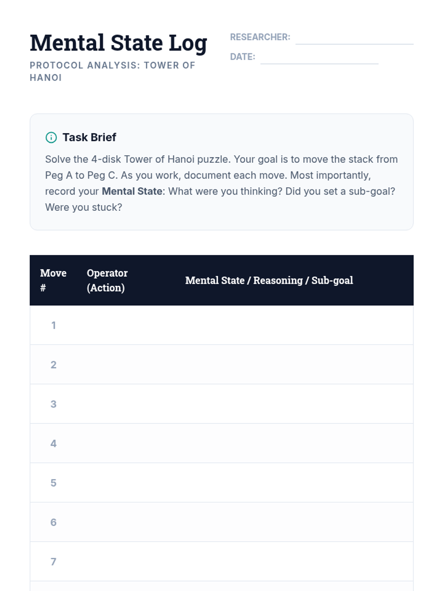Click the Operator (Action) column header
The image size is (443, 591).
pyautogui.click(x=107, y=280)
